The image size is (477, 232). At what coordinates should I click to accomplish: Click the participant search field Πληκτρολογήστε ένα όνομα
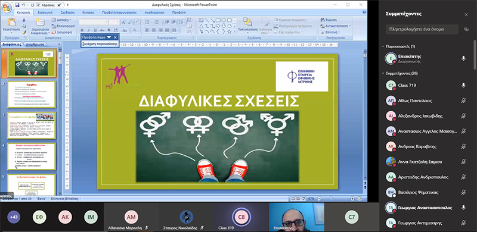click(x=422, y=30)
